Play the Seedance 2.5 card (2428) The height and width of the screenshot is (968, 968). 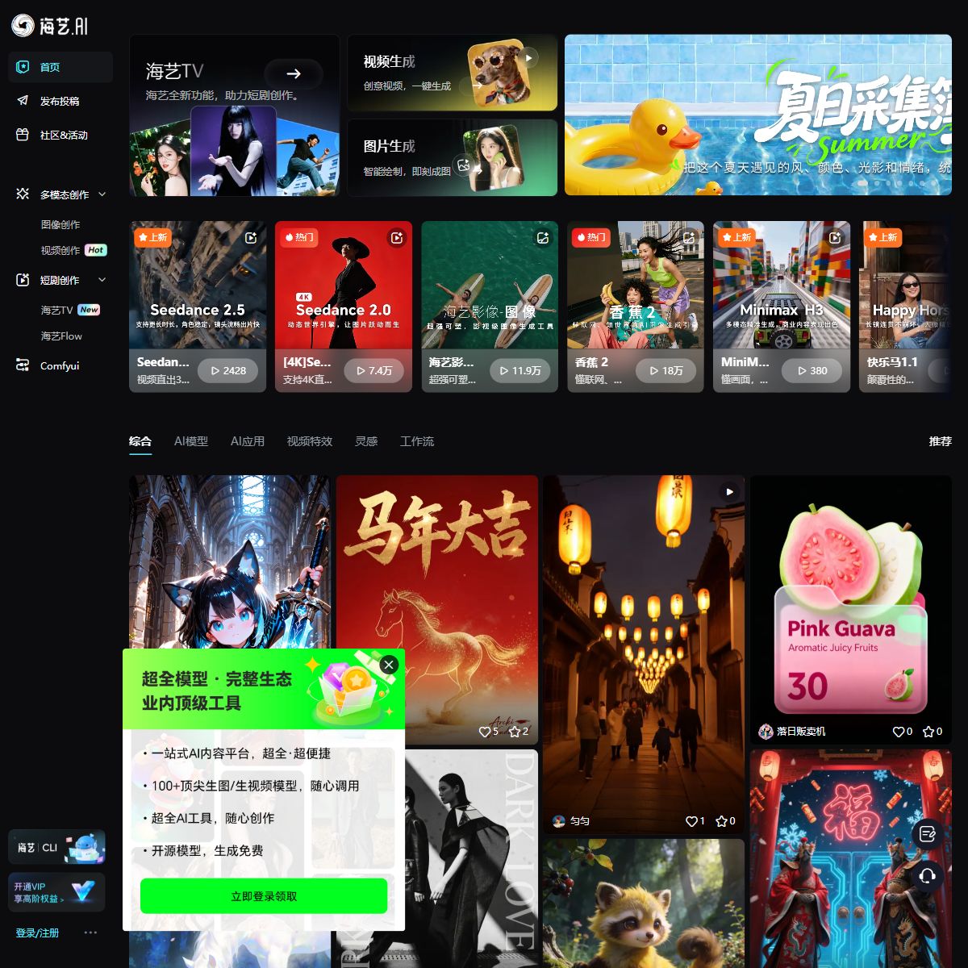pos(228,370)
